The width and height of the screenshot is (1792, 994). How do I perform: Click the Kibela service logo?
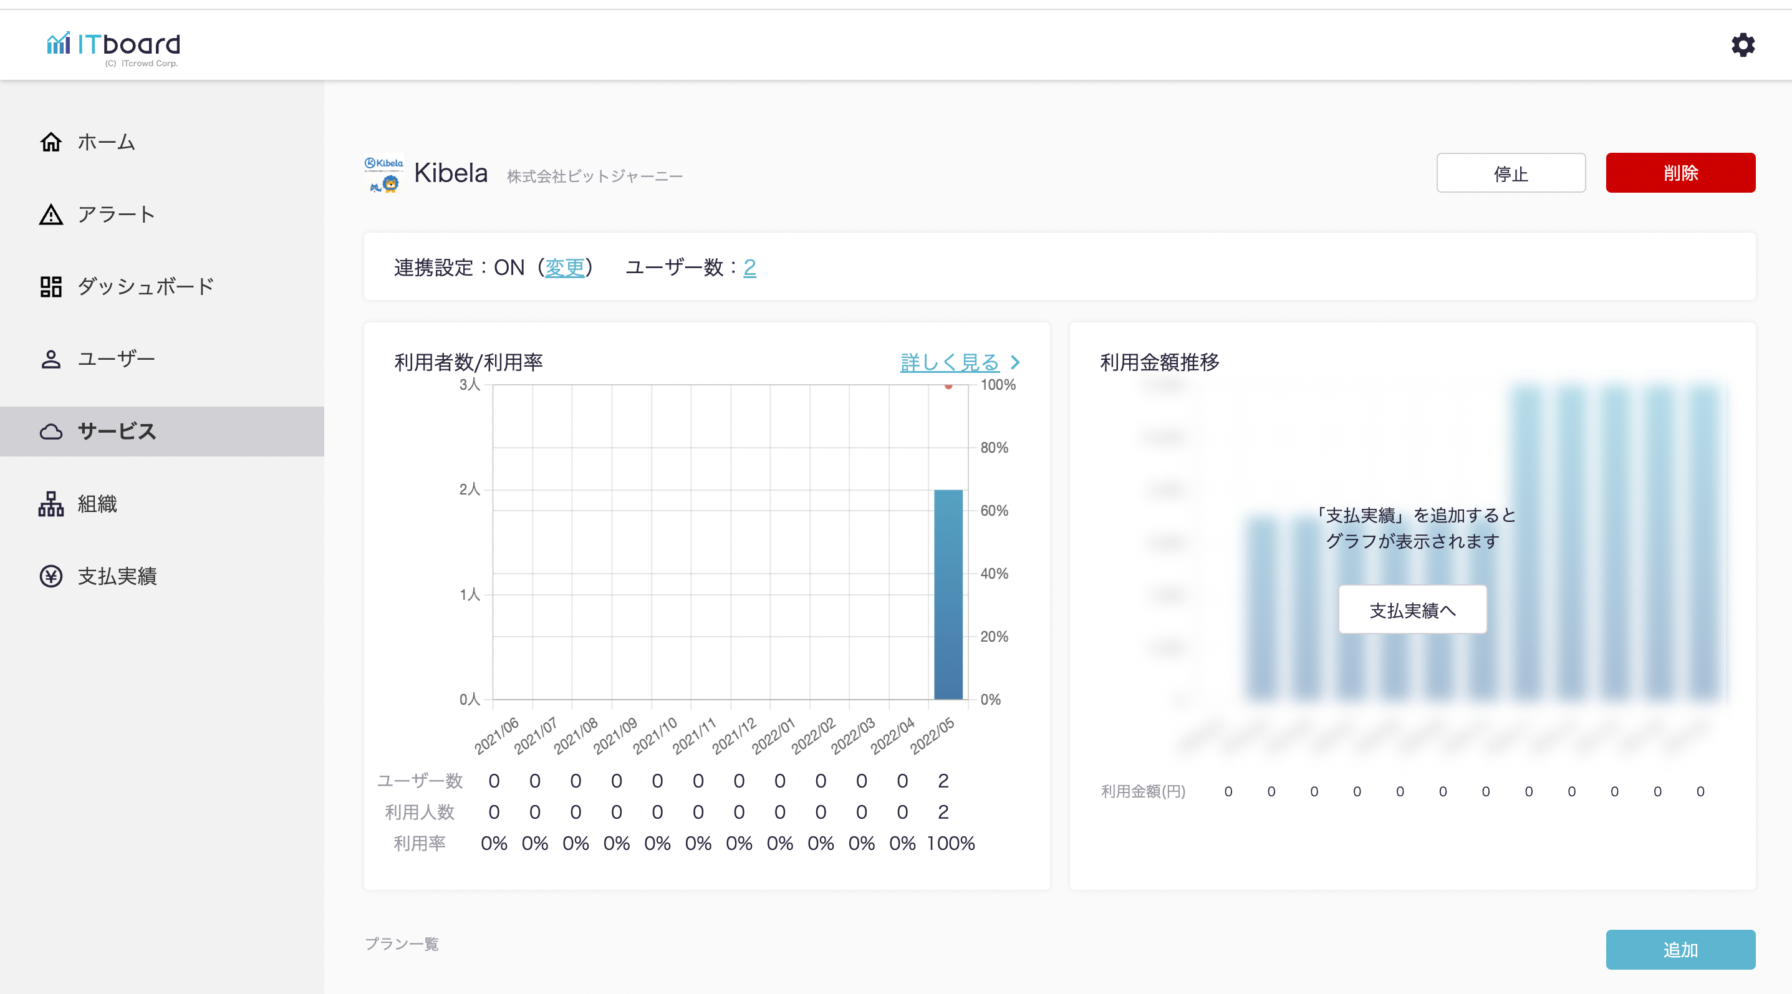coord(383,174)
